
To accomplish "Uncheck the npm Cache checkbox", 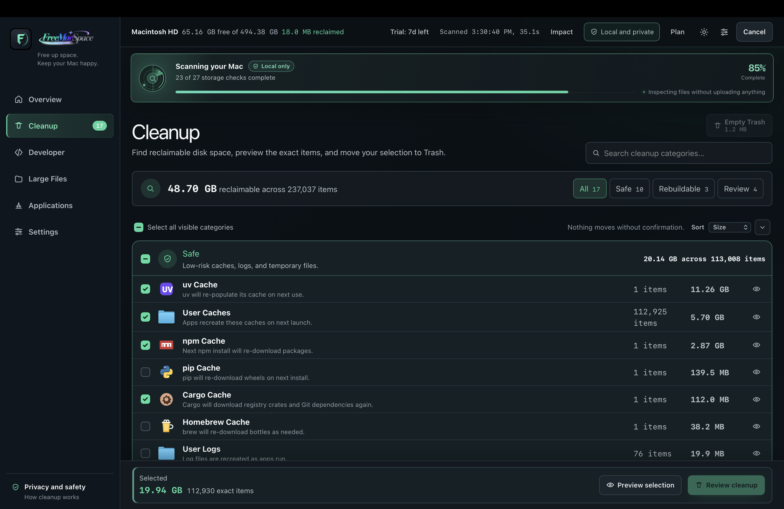I will (145, 345).
